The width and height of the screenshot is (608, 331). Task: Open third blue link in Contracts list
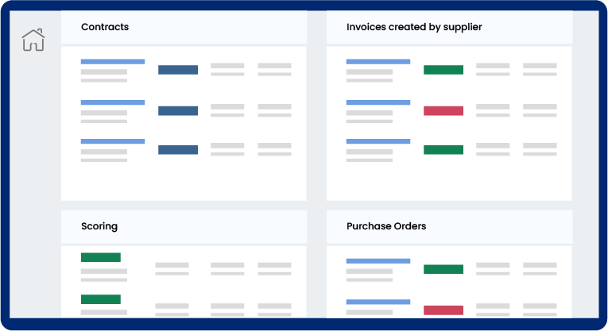point(113,141)
